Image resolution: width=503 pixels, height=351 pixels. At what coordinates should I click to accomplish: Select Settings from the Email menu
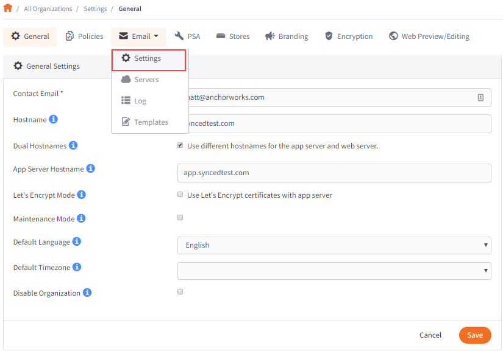[x=145, y=59]
